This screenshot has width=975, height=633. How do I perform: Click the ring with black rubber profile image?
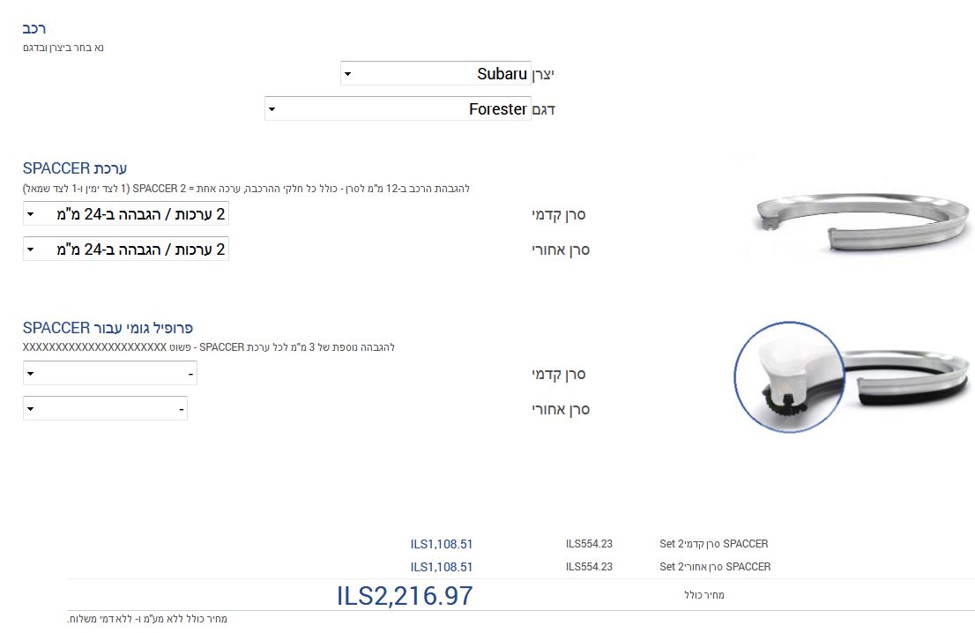908,377
